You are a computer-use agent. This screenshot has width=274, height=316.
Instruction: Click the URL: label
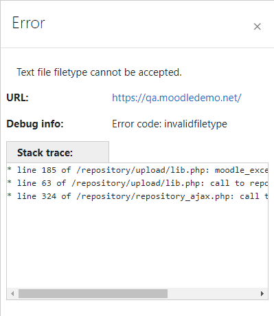click(17, 98)
